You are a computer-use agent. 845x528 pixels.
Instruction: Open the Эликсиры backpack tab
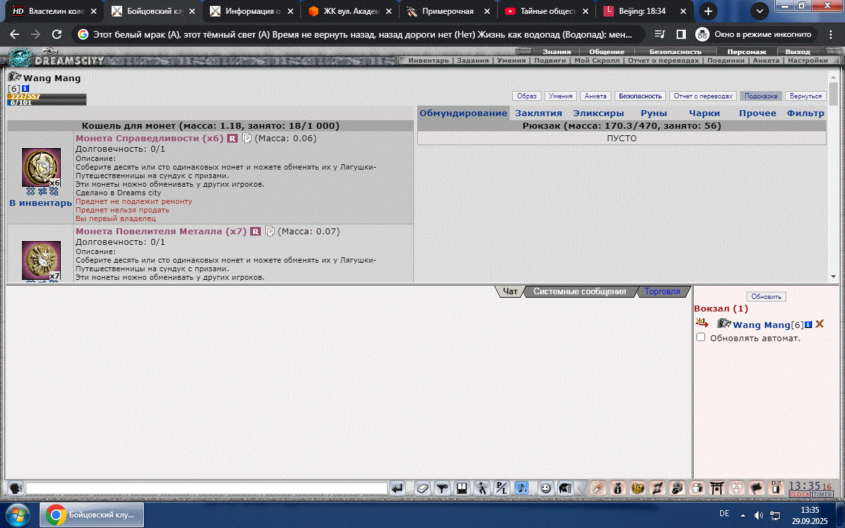pyautogui.click(x=598, y=113)
